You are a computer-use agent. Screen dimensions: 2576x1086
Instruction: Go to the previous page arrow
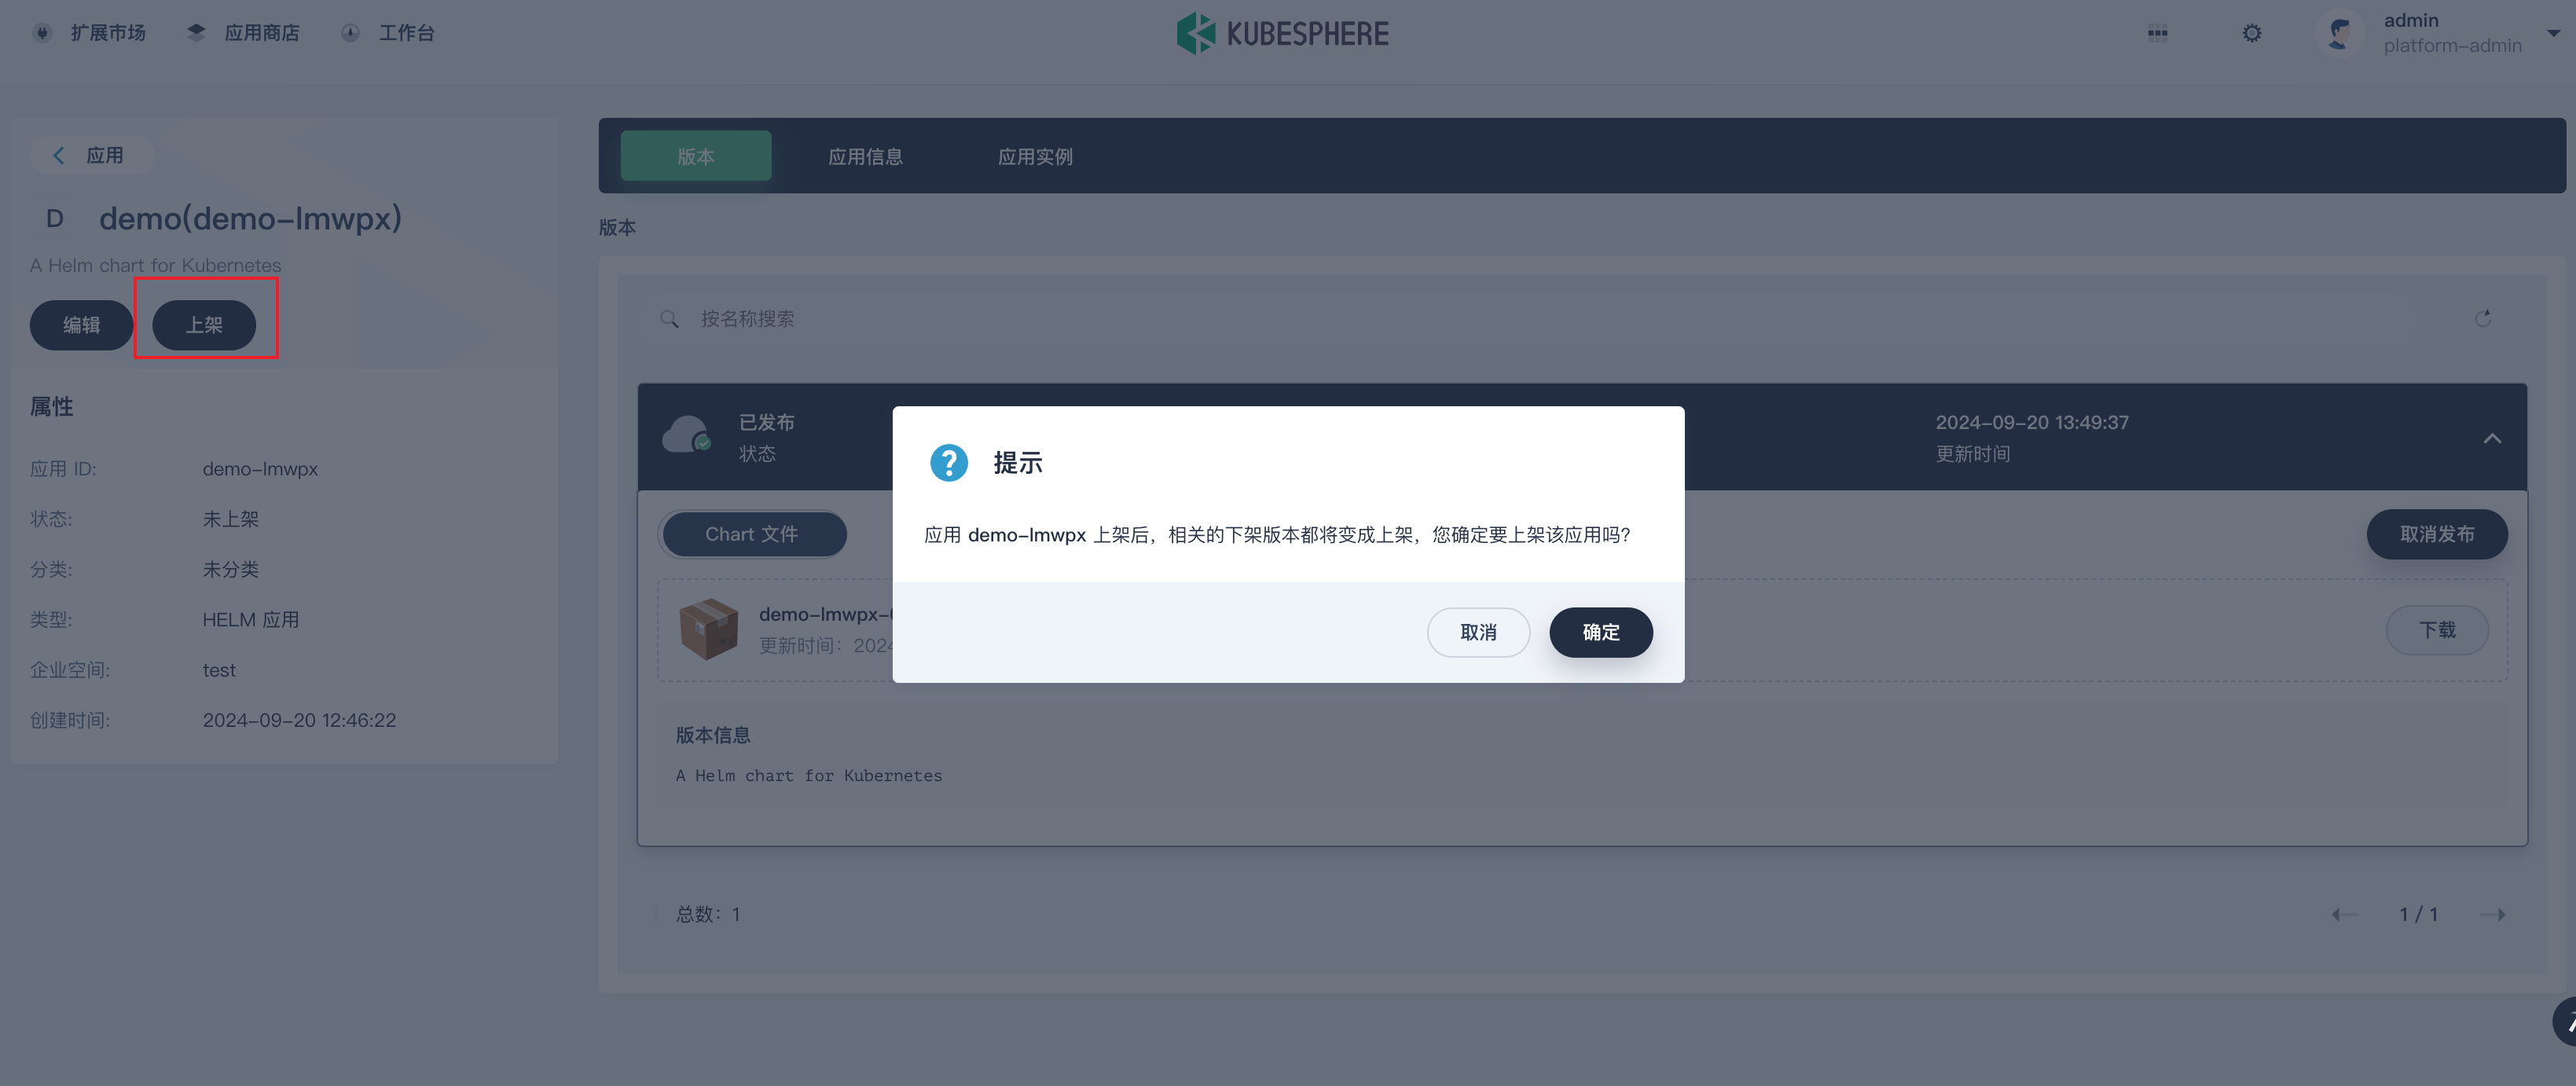[2344, 914]
